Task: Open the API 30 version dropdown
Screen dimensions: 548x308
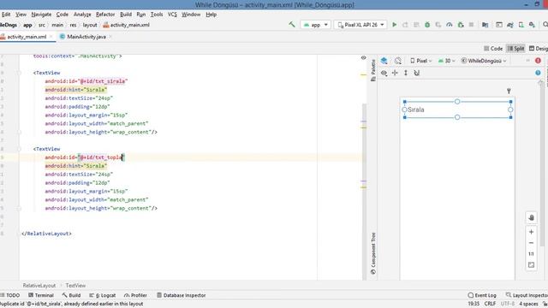Action: pos(446,61)
